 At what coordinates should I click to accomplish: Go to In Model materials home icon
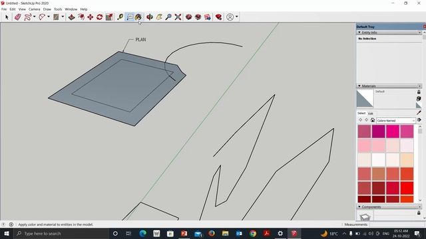[x=373, y=120]
